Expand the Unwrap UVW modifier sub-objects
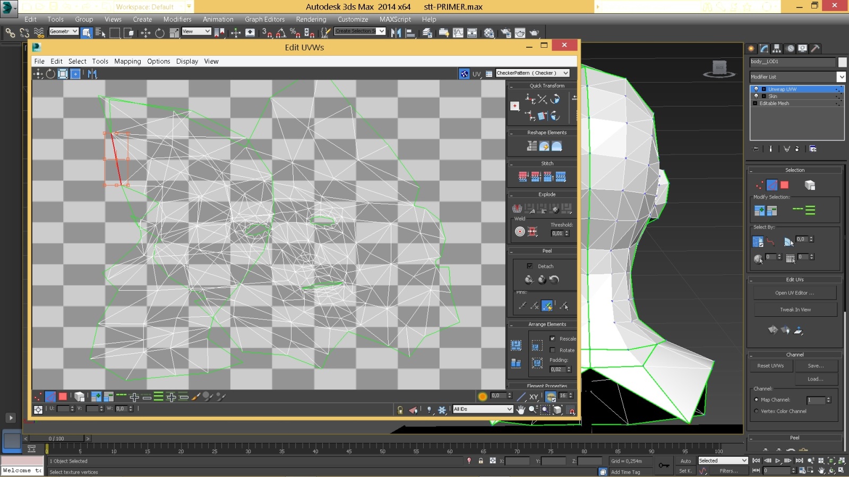This screenshot has width=849, height=477. click(x=763, y=89)
